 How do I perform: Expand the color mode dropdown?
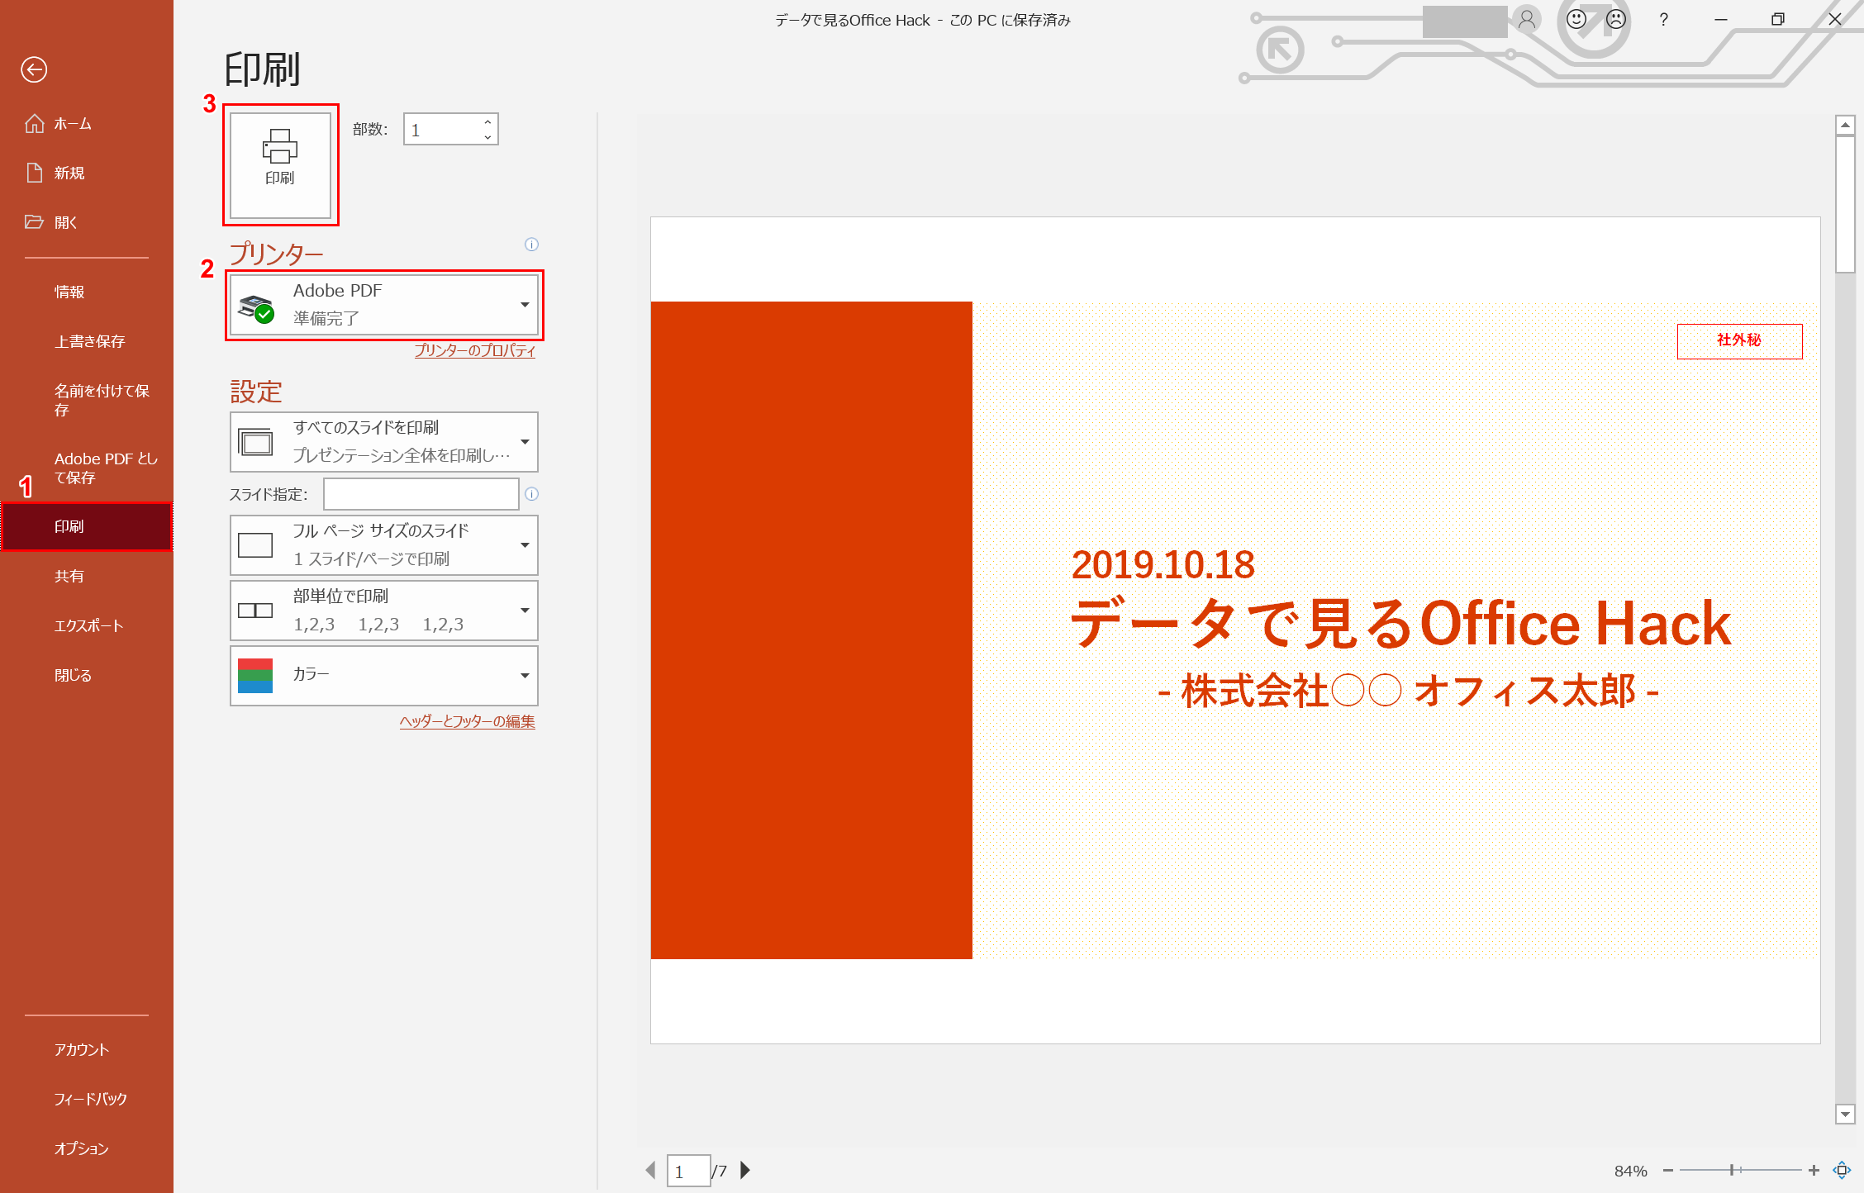384,676
